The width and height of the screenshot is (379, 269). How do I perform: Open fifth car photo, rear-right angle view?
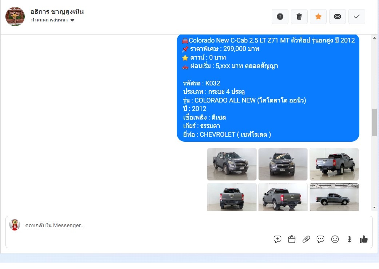[x=283, y=197]
